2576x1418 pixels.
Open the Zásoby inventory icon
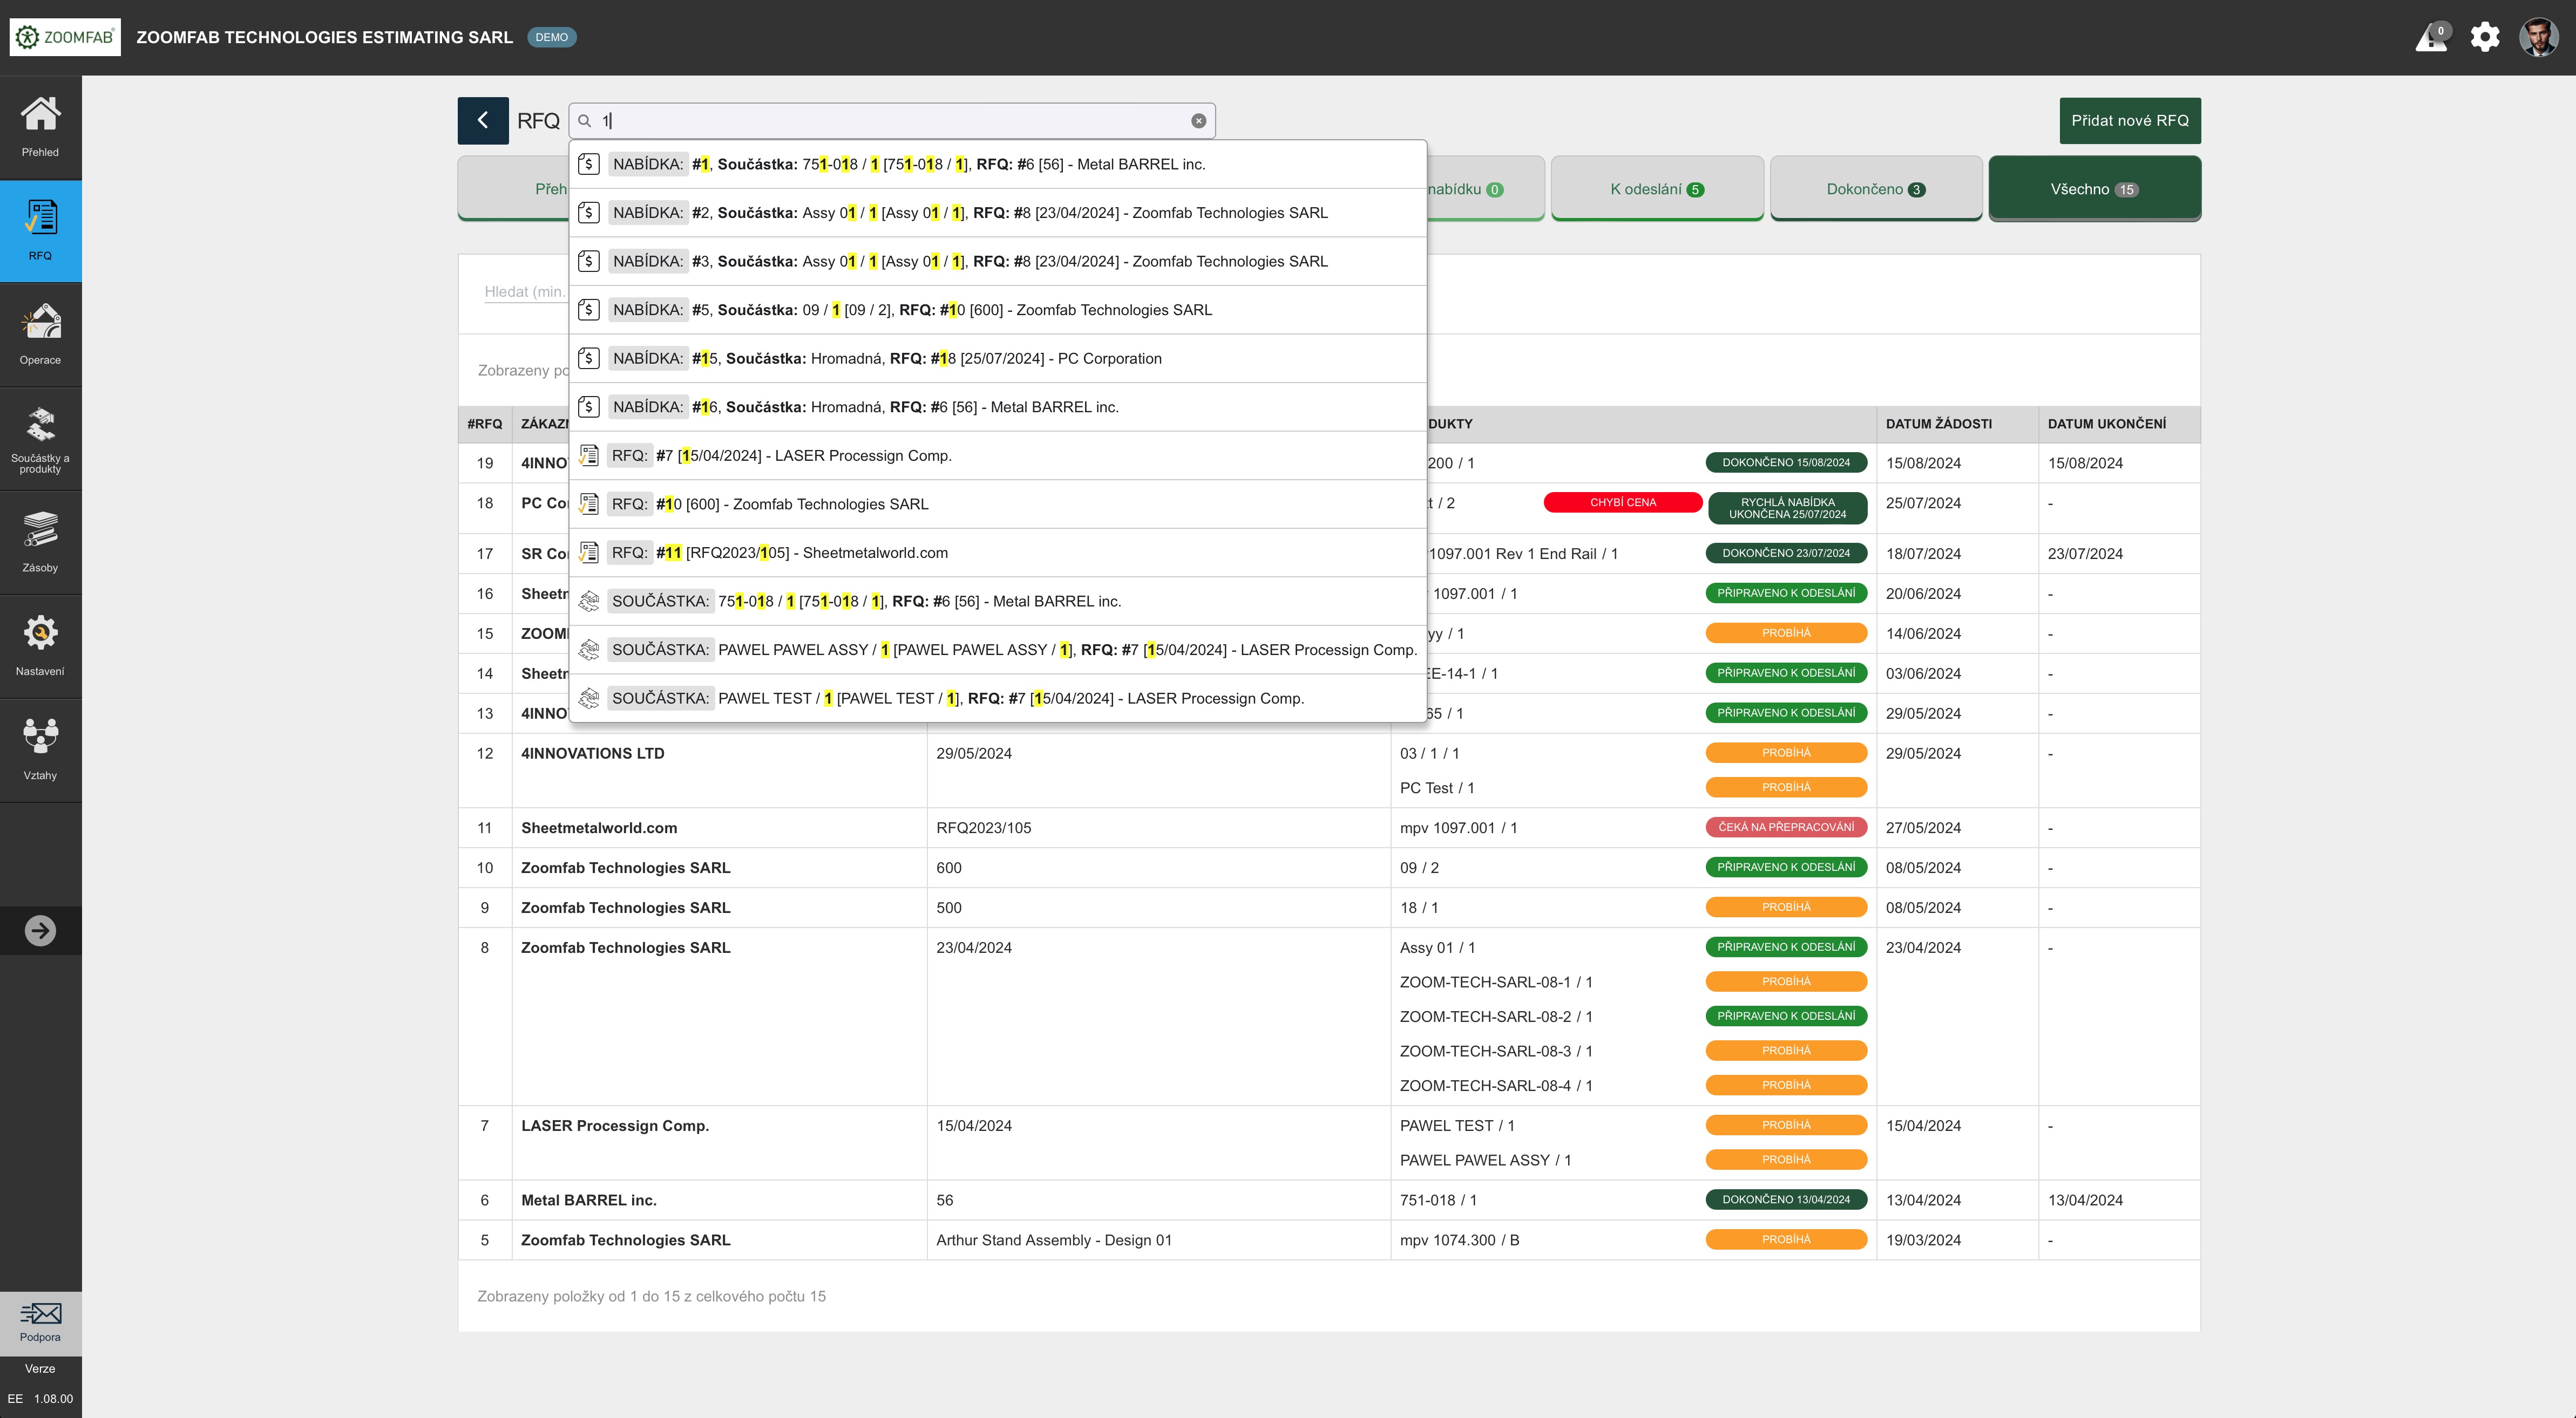click(40, 542)
